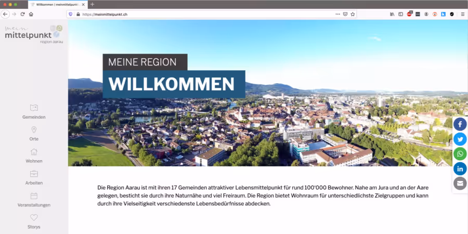Click the Wohnen house icon
Viewport: 468px width, 234px height.
pos(34,152)
